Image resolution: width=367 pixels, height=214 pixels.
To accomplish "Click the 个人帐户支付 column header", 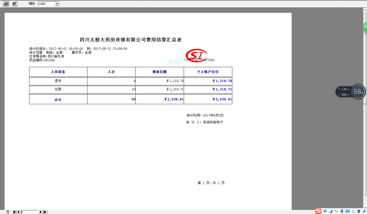I will pyautogui.click(x=208, y=72).
